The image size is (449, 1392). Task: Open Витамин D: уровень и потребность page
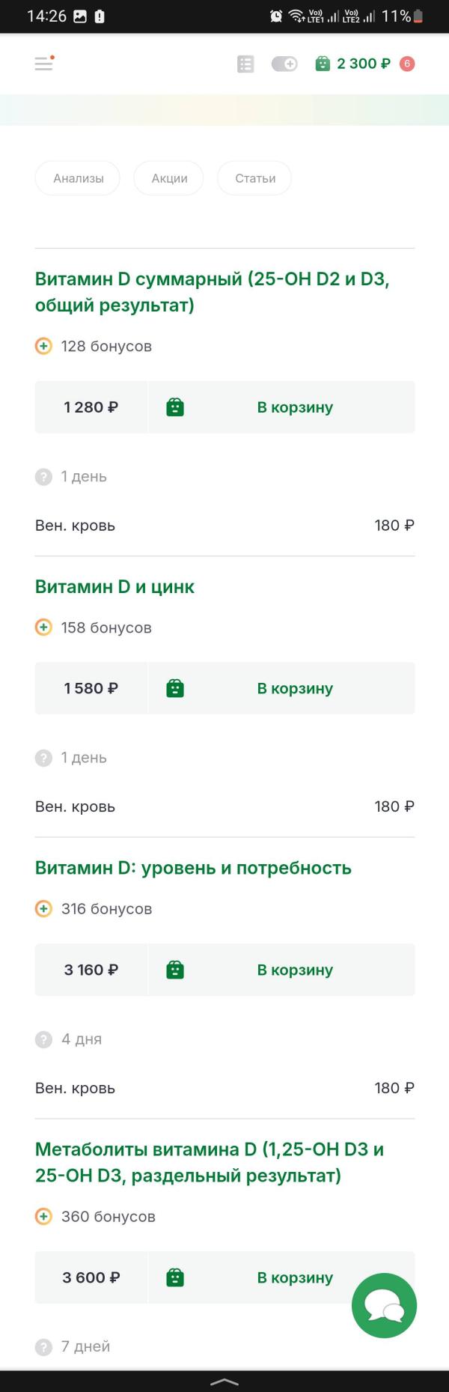tap(193, 868)
